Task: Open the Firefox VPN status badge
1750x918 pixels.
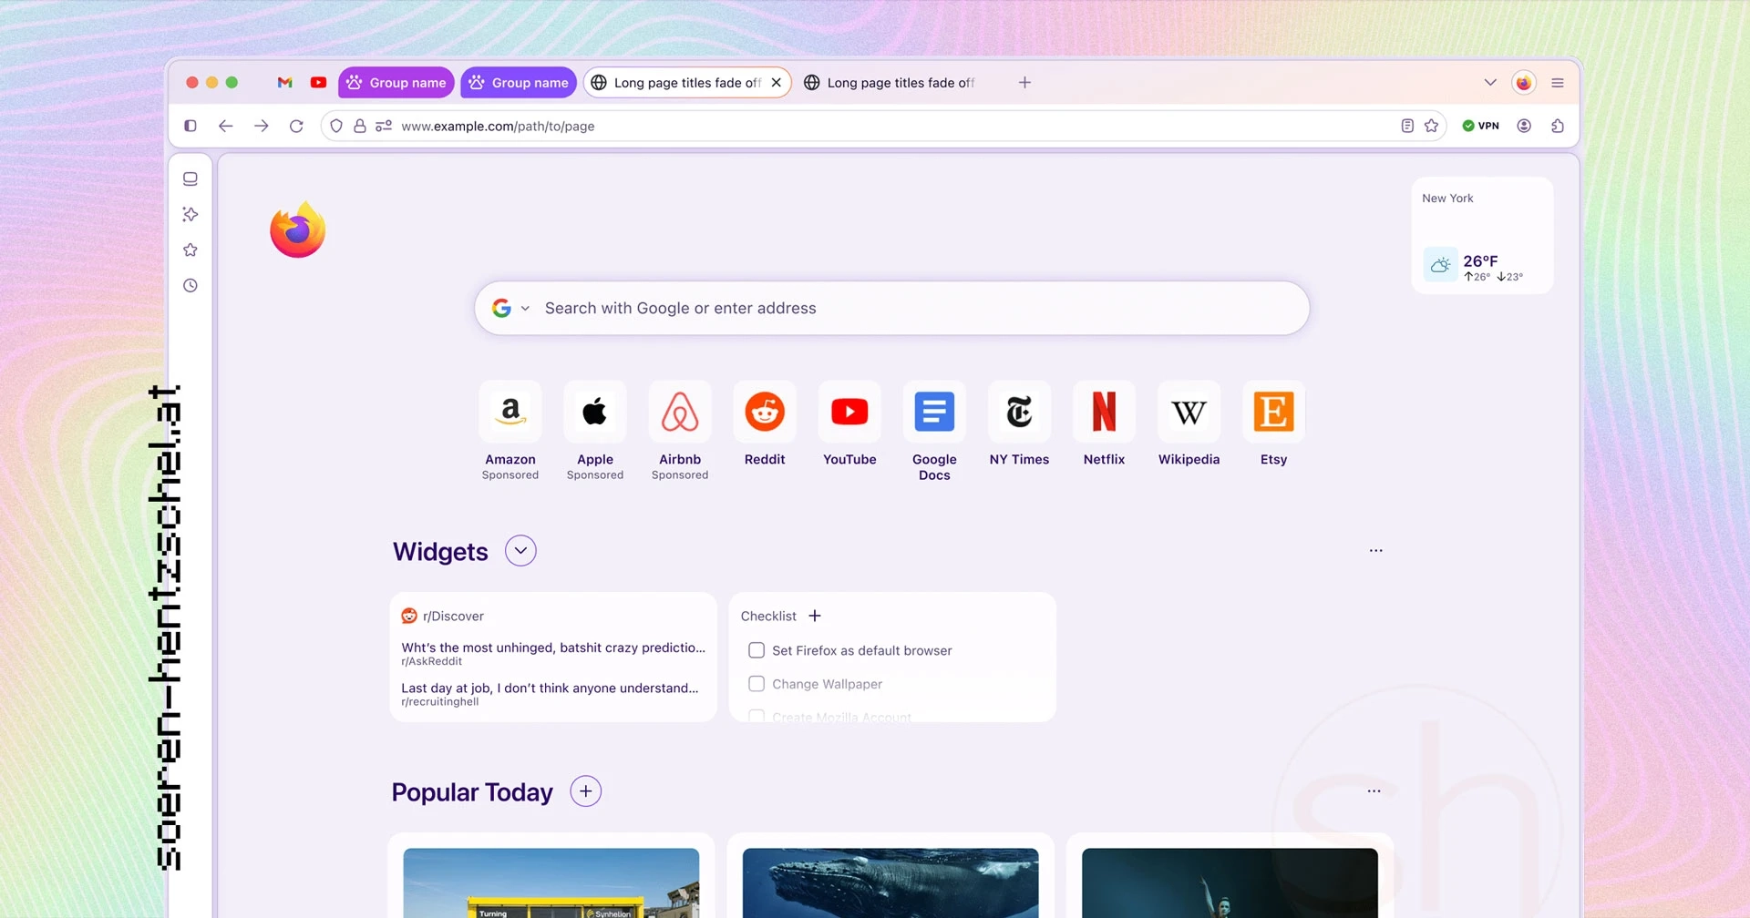Action: [x=1481, y=126]
